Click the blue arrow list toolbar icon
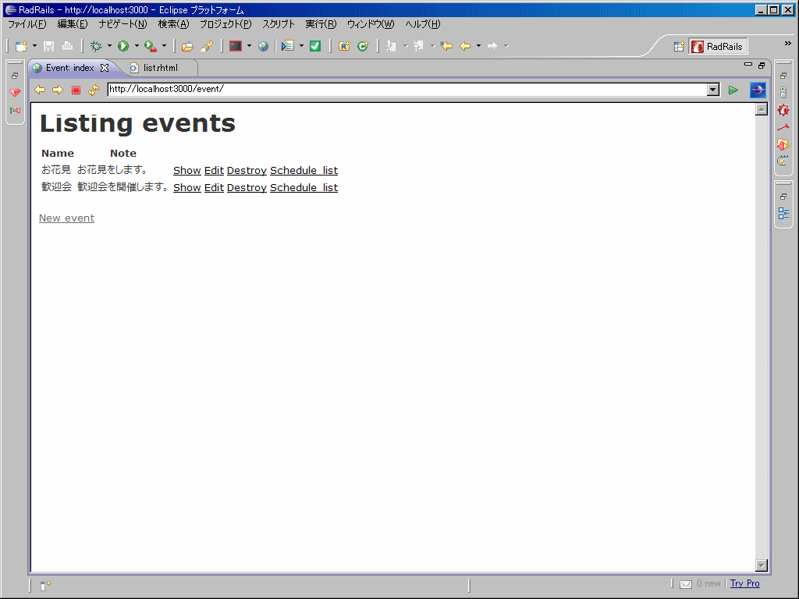The width and height of the screenshot is (799, 599). (288, 46)
